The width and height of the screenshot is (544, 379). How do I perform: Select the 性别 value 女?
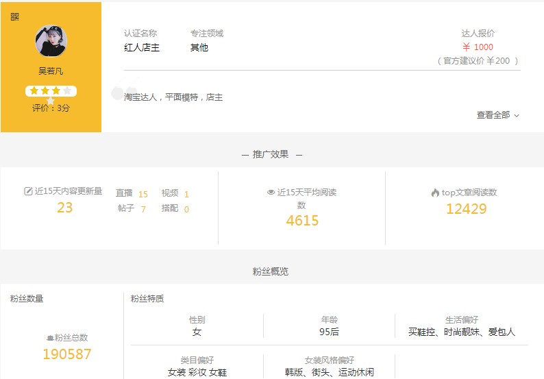[x=197, y=332]
